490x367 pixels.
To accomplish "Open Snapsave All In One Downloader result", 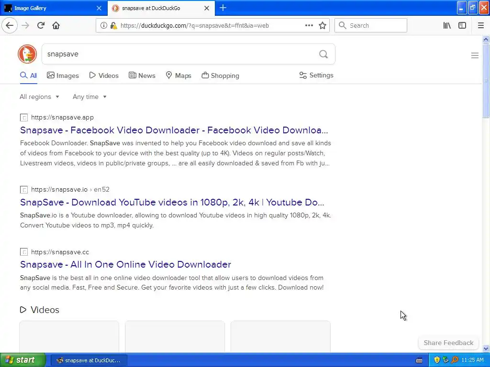I will click(126, 264).
